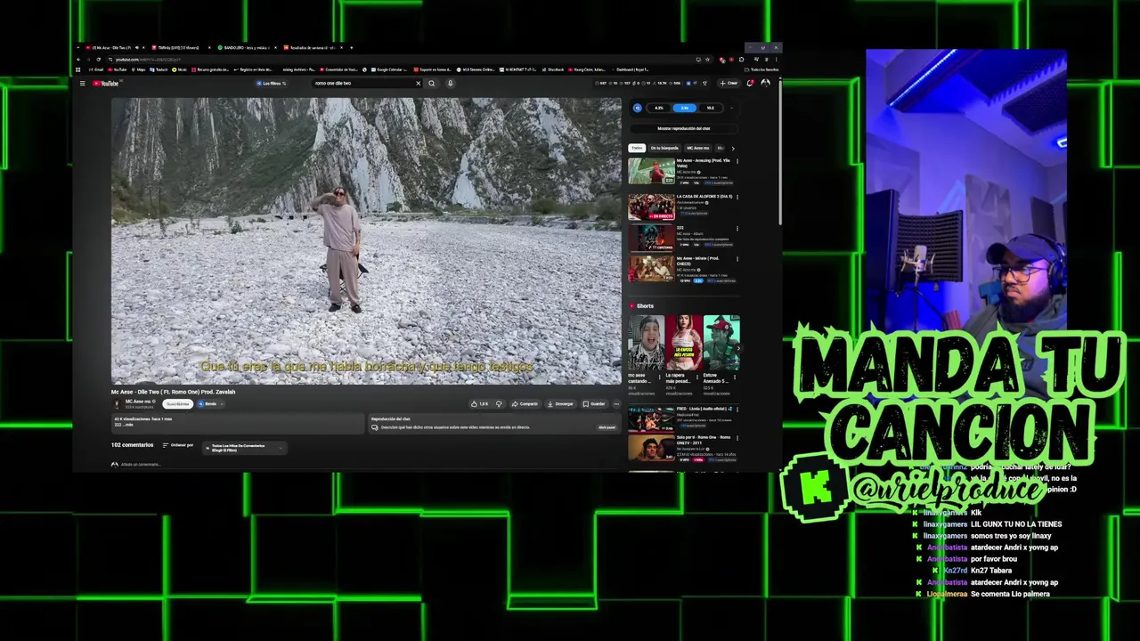Open 'FRED - Lluvia (Audio oficial)' video
Screen dimensions: 1140x641
(x=652, y=418)
